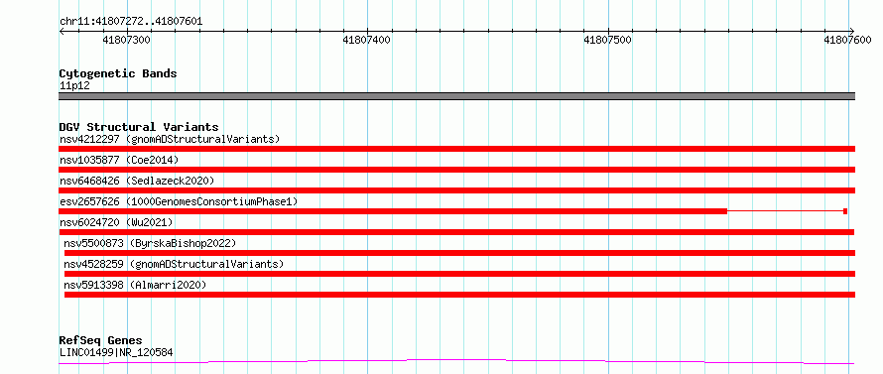Click ruler position label 41807300
Screen dimensions: 883x374
pyautogui.click(x=127, y=40)
